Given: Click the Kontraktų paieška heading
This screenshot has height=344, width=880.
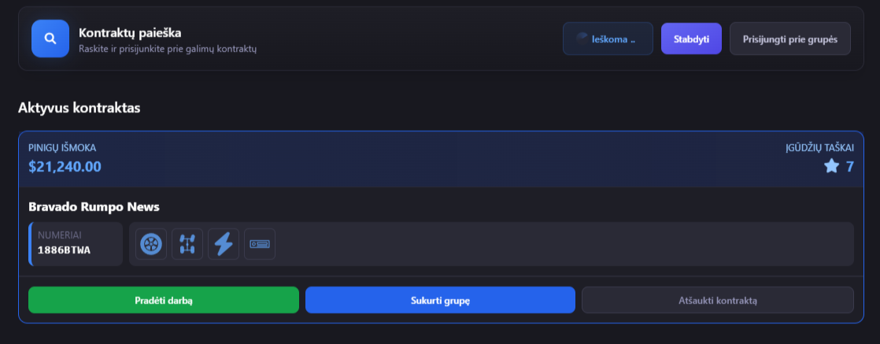Looking at the screenshot, I should point(130,33).
